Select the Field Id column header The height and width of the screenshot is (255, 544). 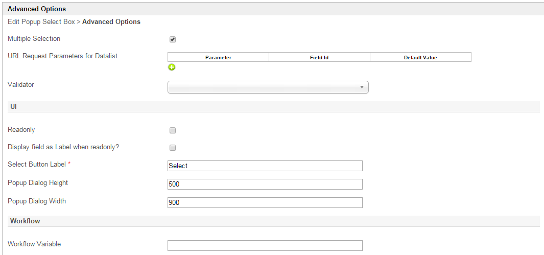(x=319, y=58)
